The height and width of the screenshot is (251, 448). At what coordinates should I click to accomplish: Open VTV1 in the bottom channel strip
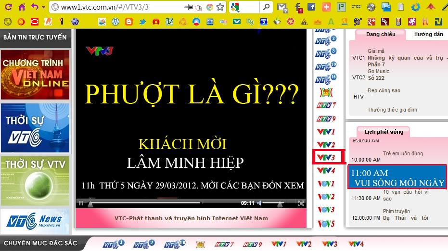pos(279,244)
